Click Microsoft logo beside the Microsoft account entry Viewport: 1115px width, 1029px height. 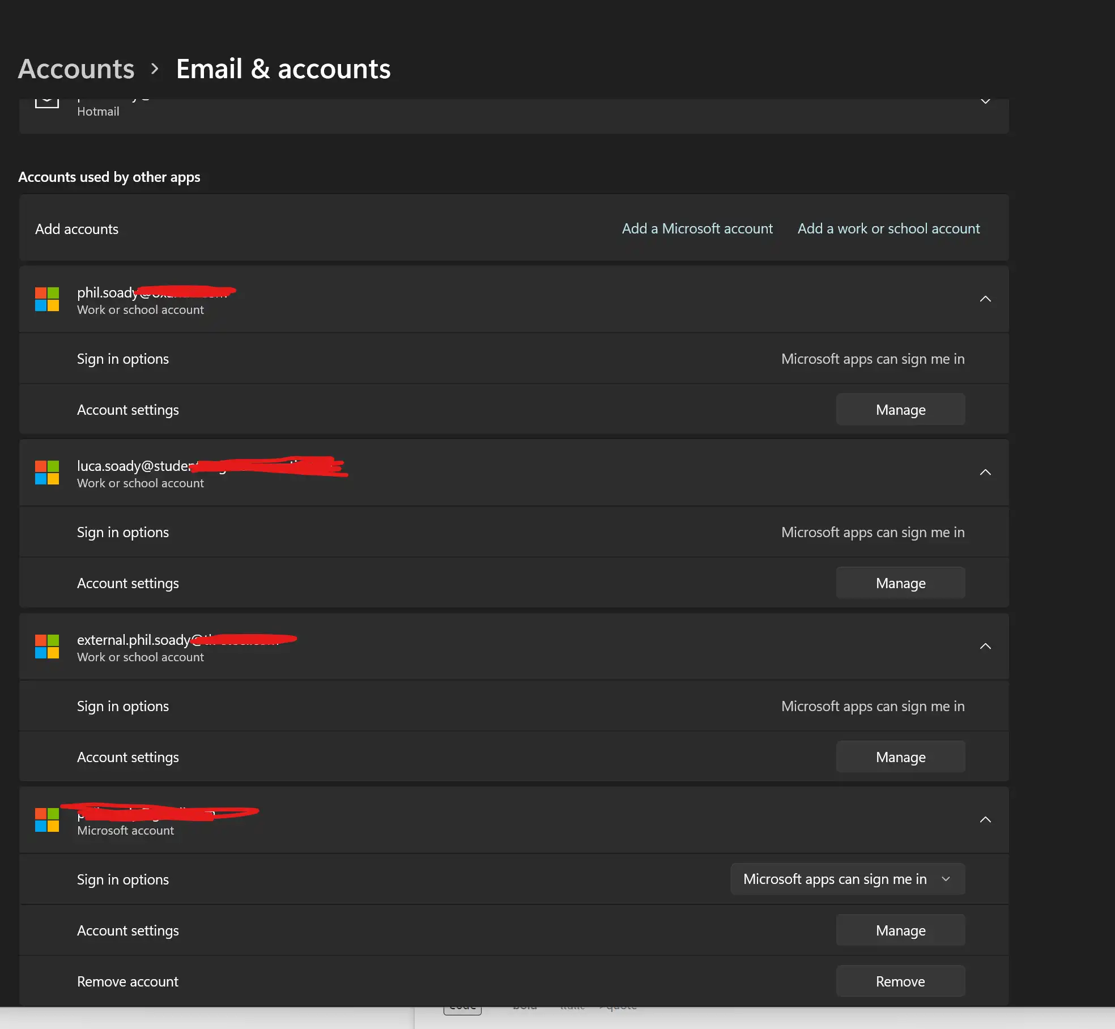click(x=47, y=820)
